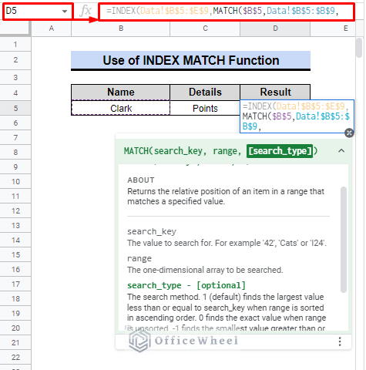Select row 1 header
The height and width of the screenshot is (370, 366).
click(x=15, y=45)
